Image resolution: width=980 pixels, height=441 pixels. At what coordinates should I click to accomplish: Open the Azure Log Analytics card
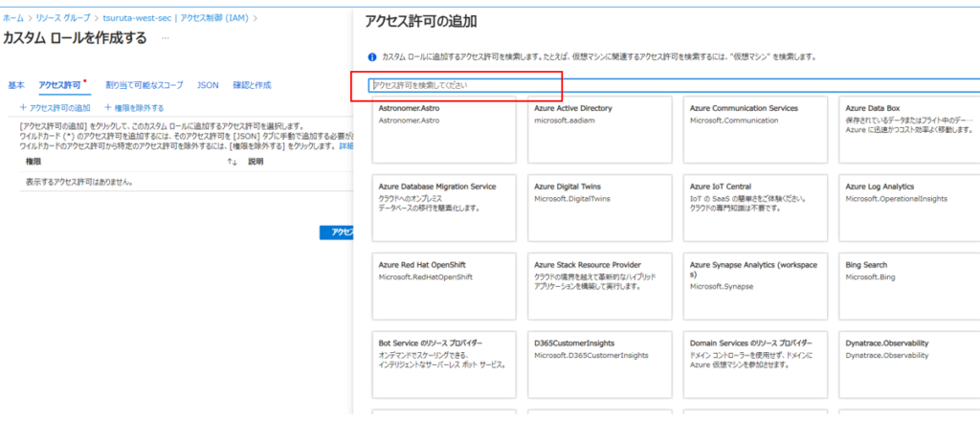pyautogui.click(x=909, y=208)
